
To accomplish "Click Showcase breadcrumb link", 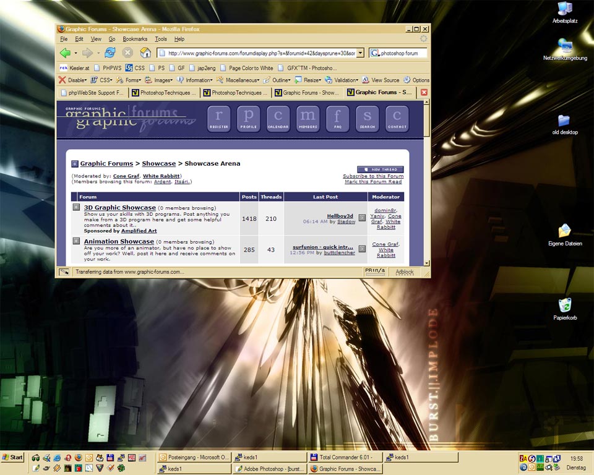I will tap(159, 164).
